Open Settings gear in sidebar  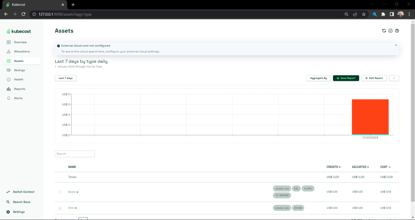9,212
